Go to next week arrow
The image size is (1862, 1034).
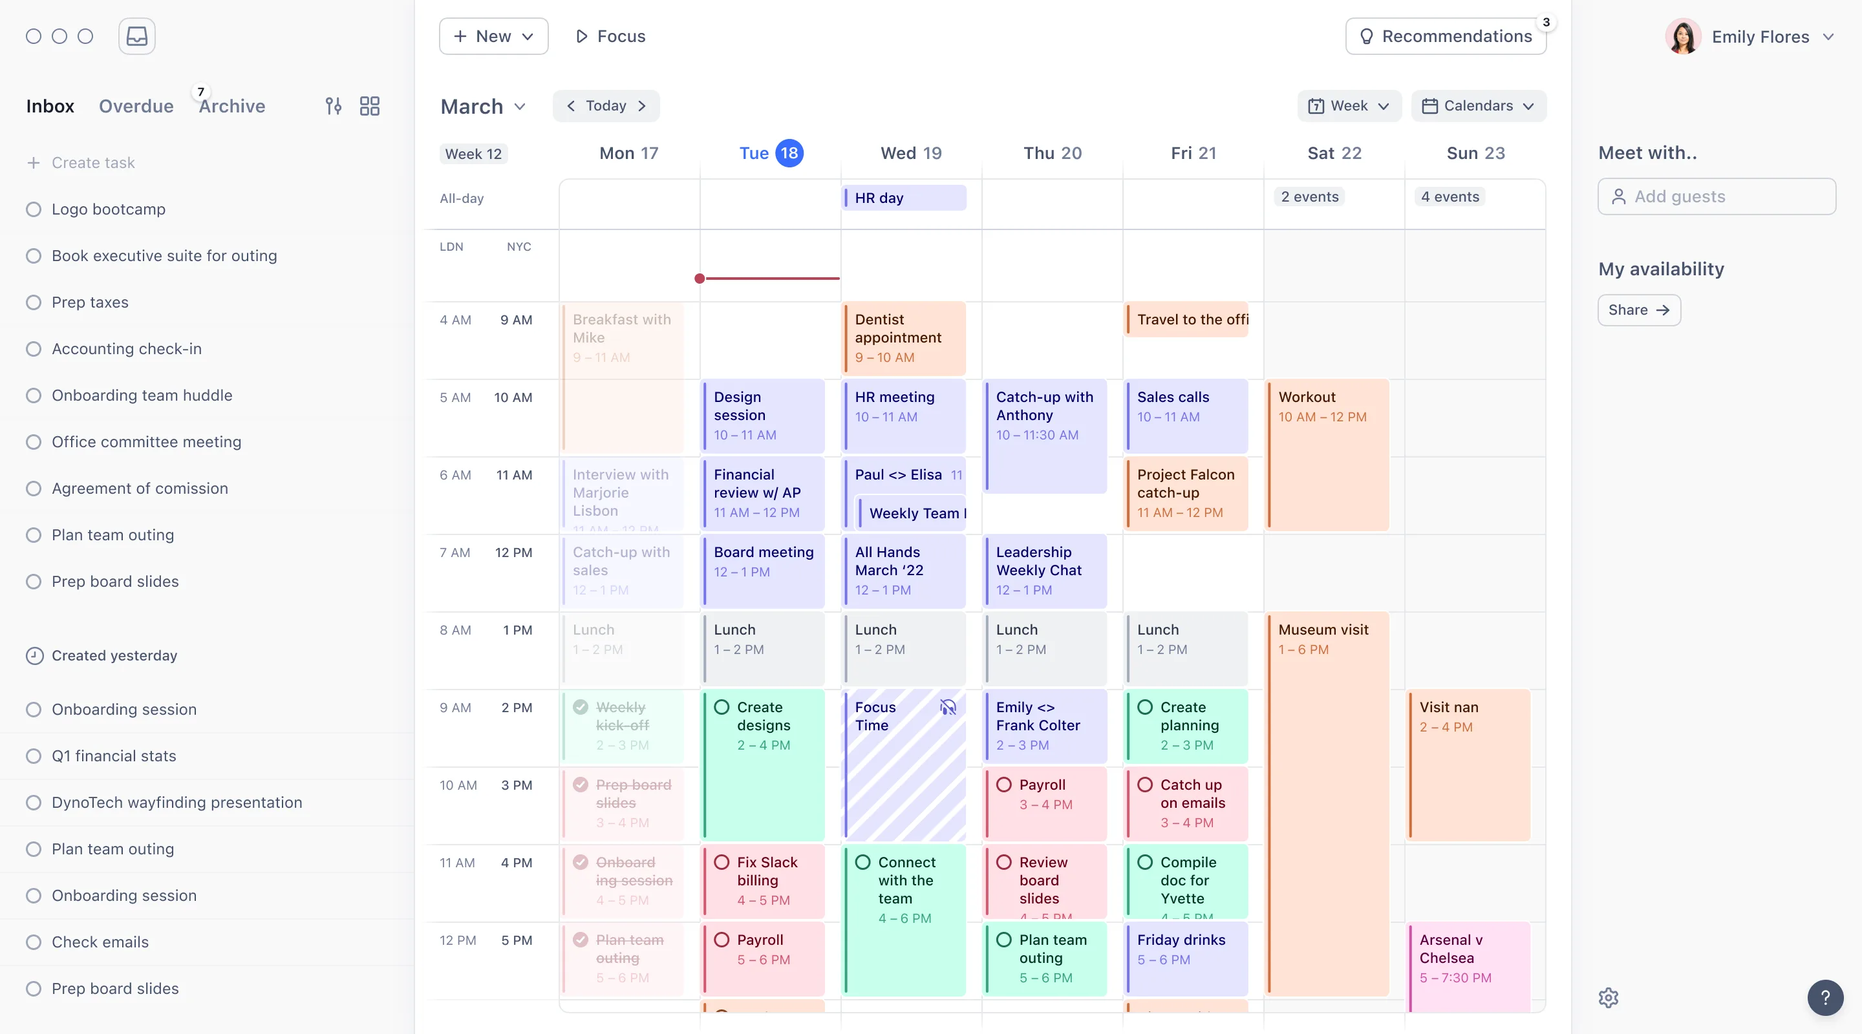(642, 105)
